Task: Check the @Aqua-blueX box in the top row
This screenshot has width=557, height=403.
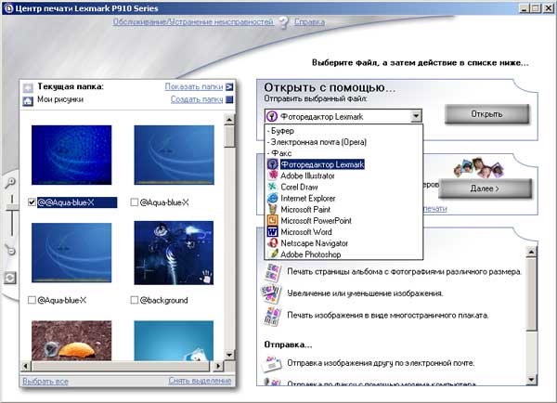Action: click(x=135, y=202)
